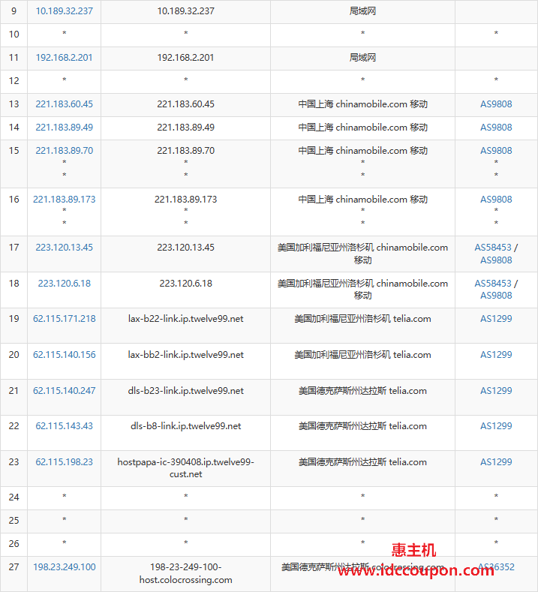Click IP link 62.115.140.156
The image size is (538, 592).
point(65,354)
